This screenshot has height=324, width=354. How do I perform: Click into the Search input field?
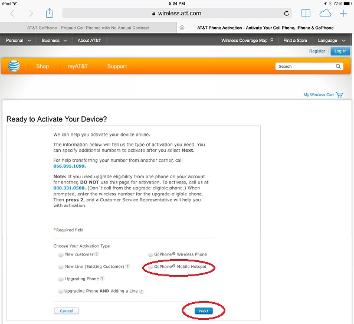click(305, 66)
